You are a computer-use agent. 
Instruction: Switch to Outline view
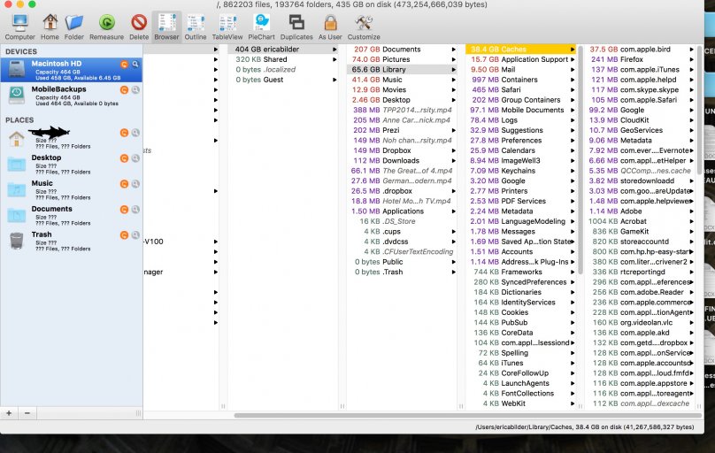tap(196, 24)
